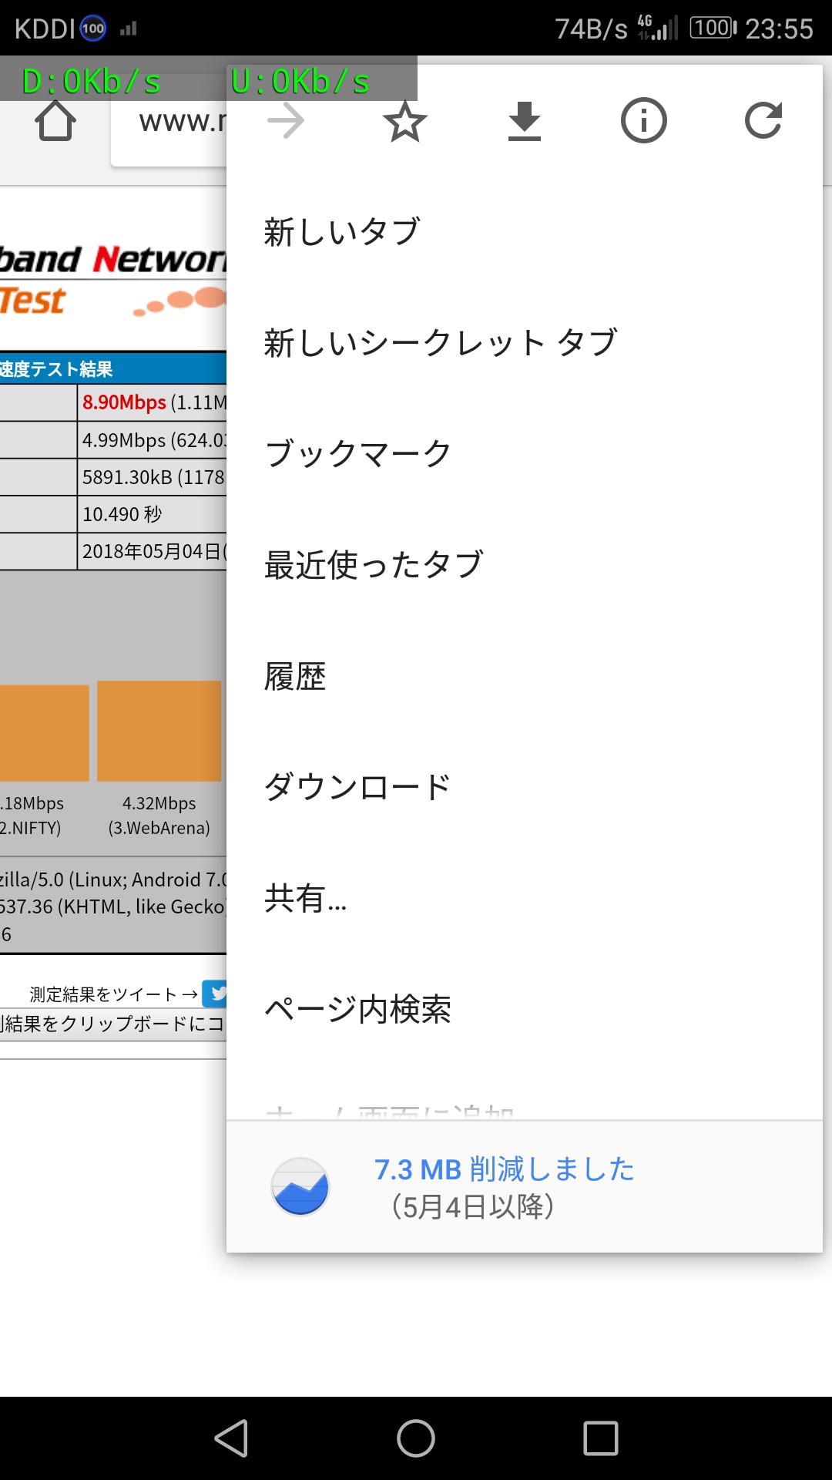Screen dimensions: 832x1480
Task: Open ダウンロード menu entry
Action: coord(524,787)
